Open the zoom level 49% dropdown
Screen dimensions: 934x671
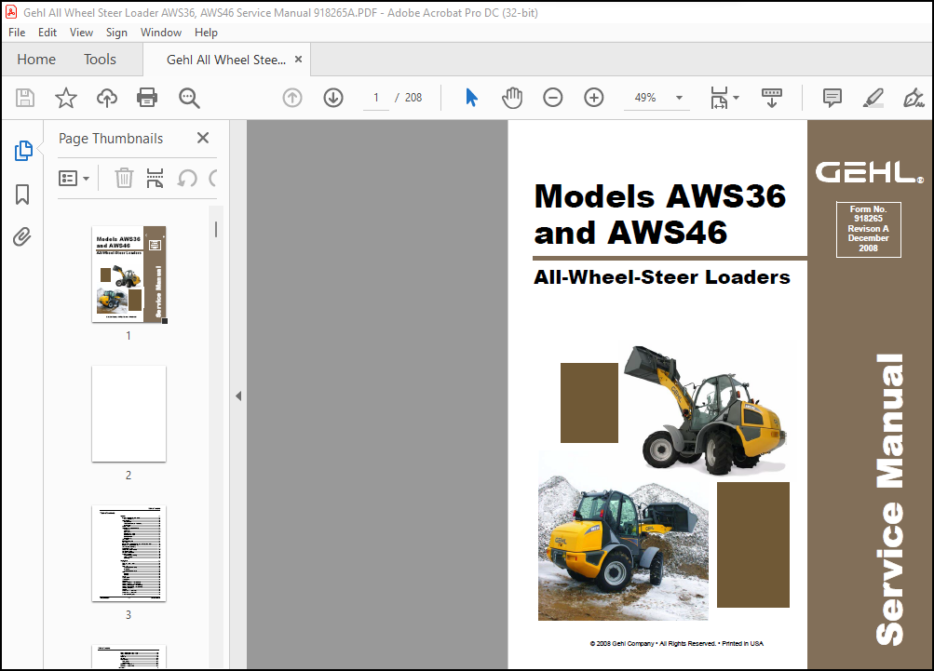(679, 98)
